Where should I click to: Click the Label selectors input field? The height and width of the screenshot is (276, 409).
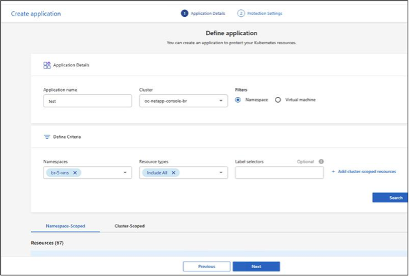279,172
